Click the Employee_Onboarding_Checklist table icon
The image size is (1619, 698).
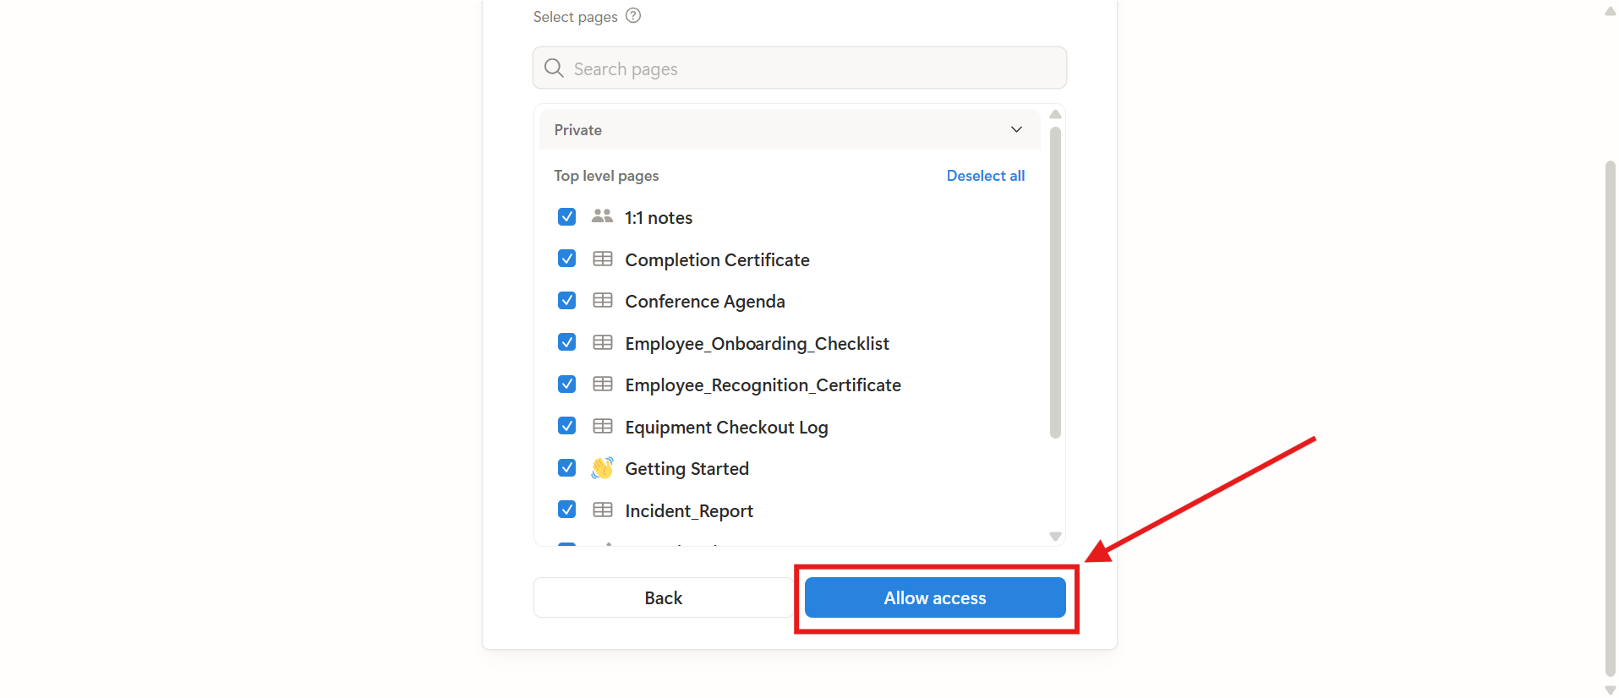[603, 343]
